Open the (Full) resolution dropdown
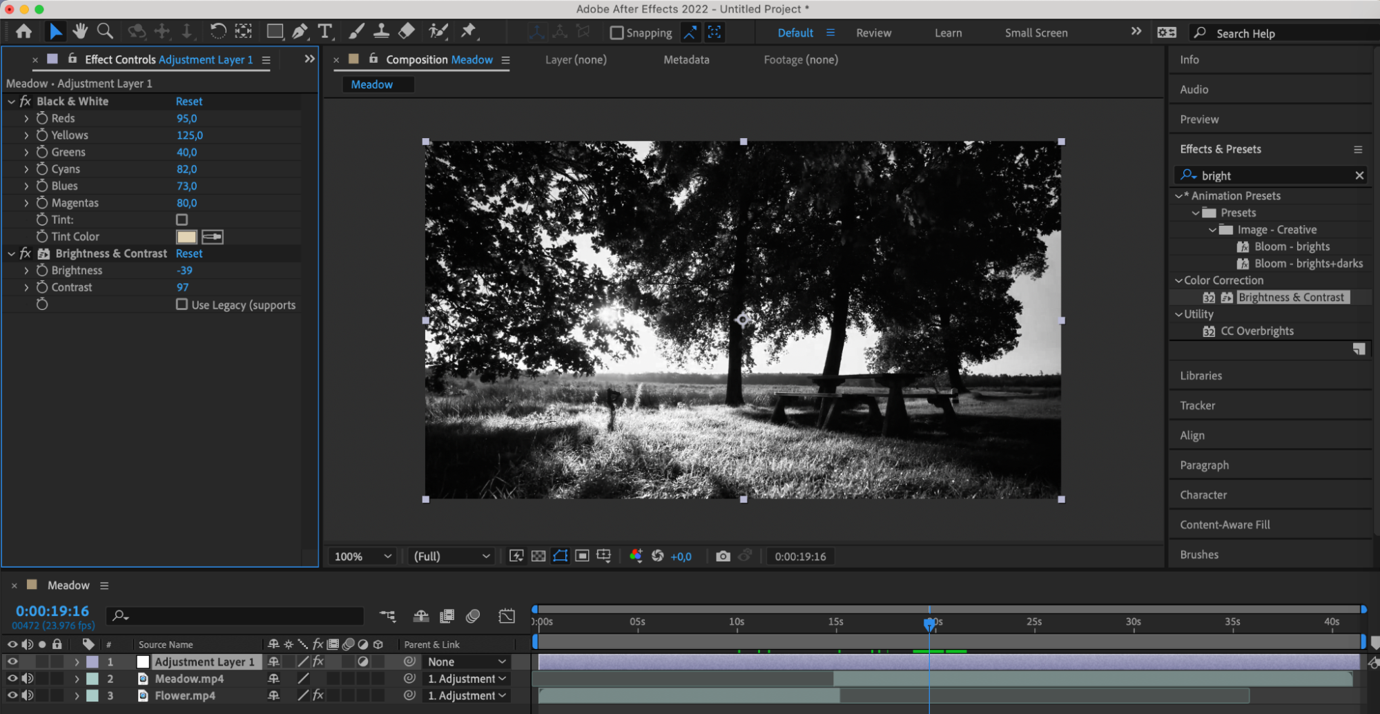1380x714 pixels. pyautogui.click(x=451, y=556)
